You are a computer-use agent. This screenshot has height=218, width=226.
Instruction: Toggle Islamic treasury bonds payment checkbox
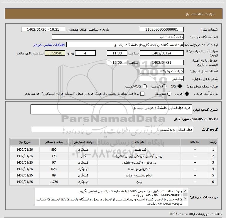[x=142, y=94]
